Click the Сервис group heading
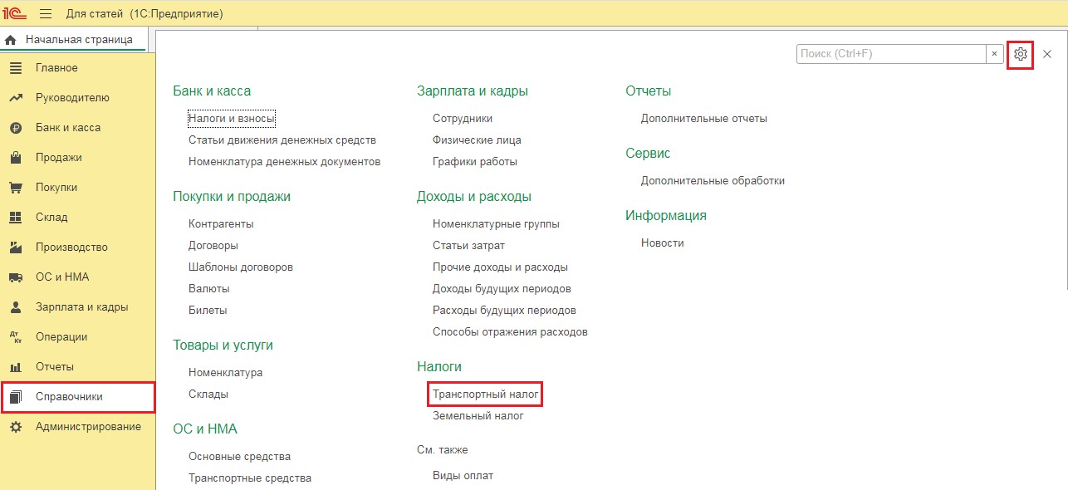This screenshot has width=1068, height=490. (x=648, y=154)
